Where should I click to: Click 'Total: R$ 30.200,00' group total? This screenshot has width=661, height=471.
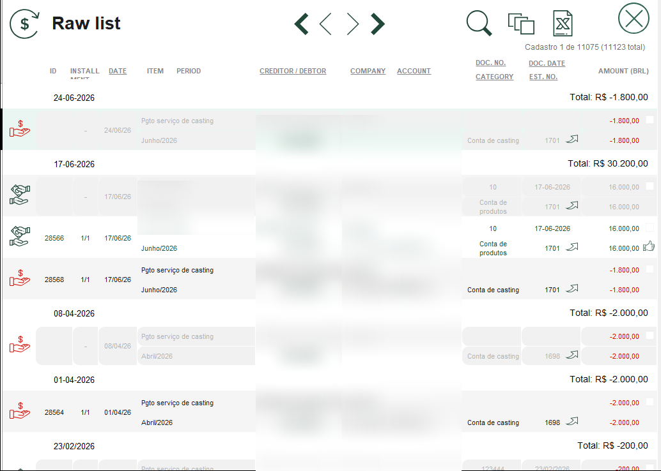(x=608, y=163)
